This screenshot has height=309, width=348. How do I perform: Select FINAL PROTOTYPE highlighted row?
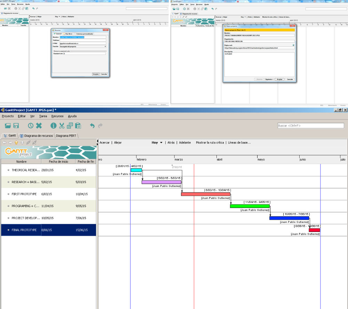click(49, 230)
